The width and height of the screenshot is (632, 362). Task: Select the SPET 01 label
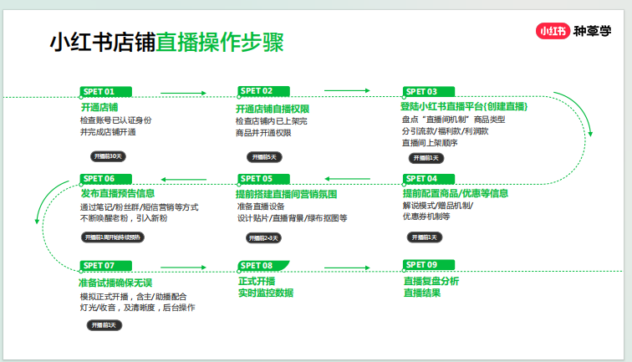click(106, 91)
